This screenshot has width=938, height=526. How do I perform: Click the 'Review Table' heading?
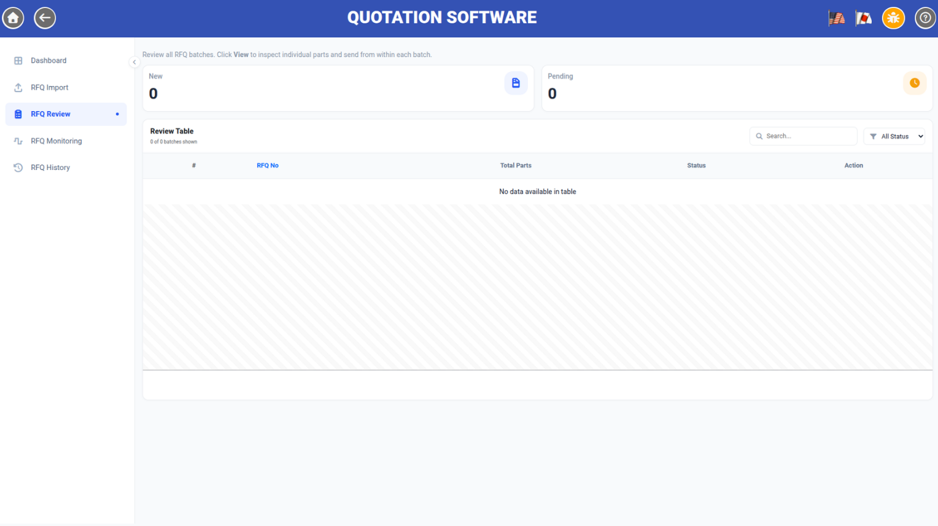[x=172, y=131]
